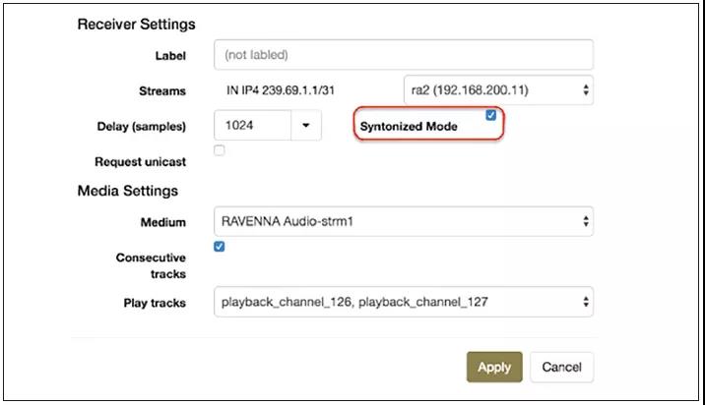Screen dimensions: 705x405
Task: Cancel the receiver settings dialog
Action: point(561,367)
